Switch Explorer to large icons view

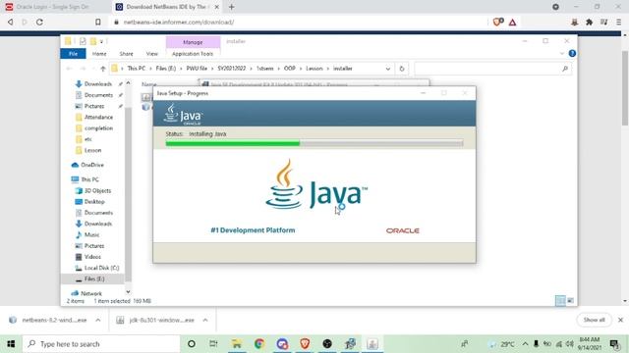click(x=570, y=301)
